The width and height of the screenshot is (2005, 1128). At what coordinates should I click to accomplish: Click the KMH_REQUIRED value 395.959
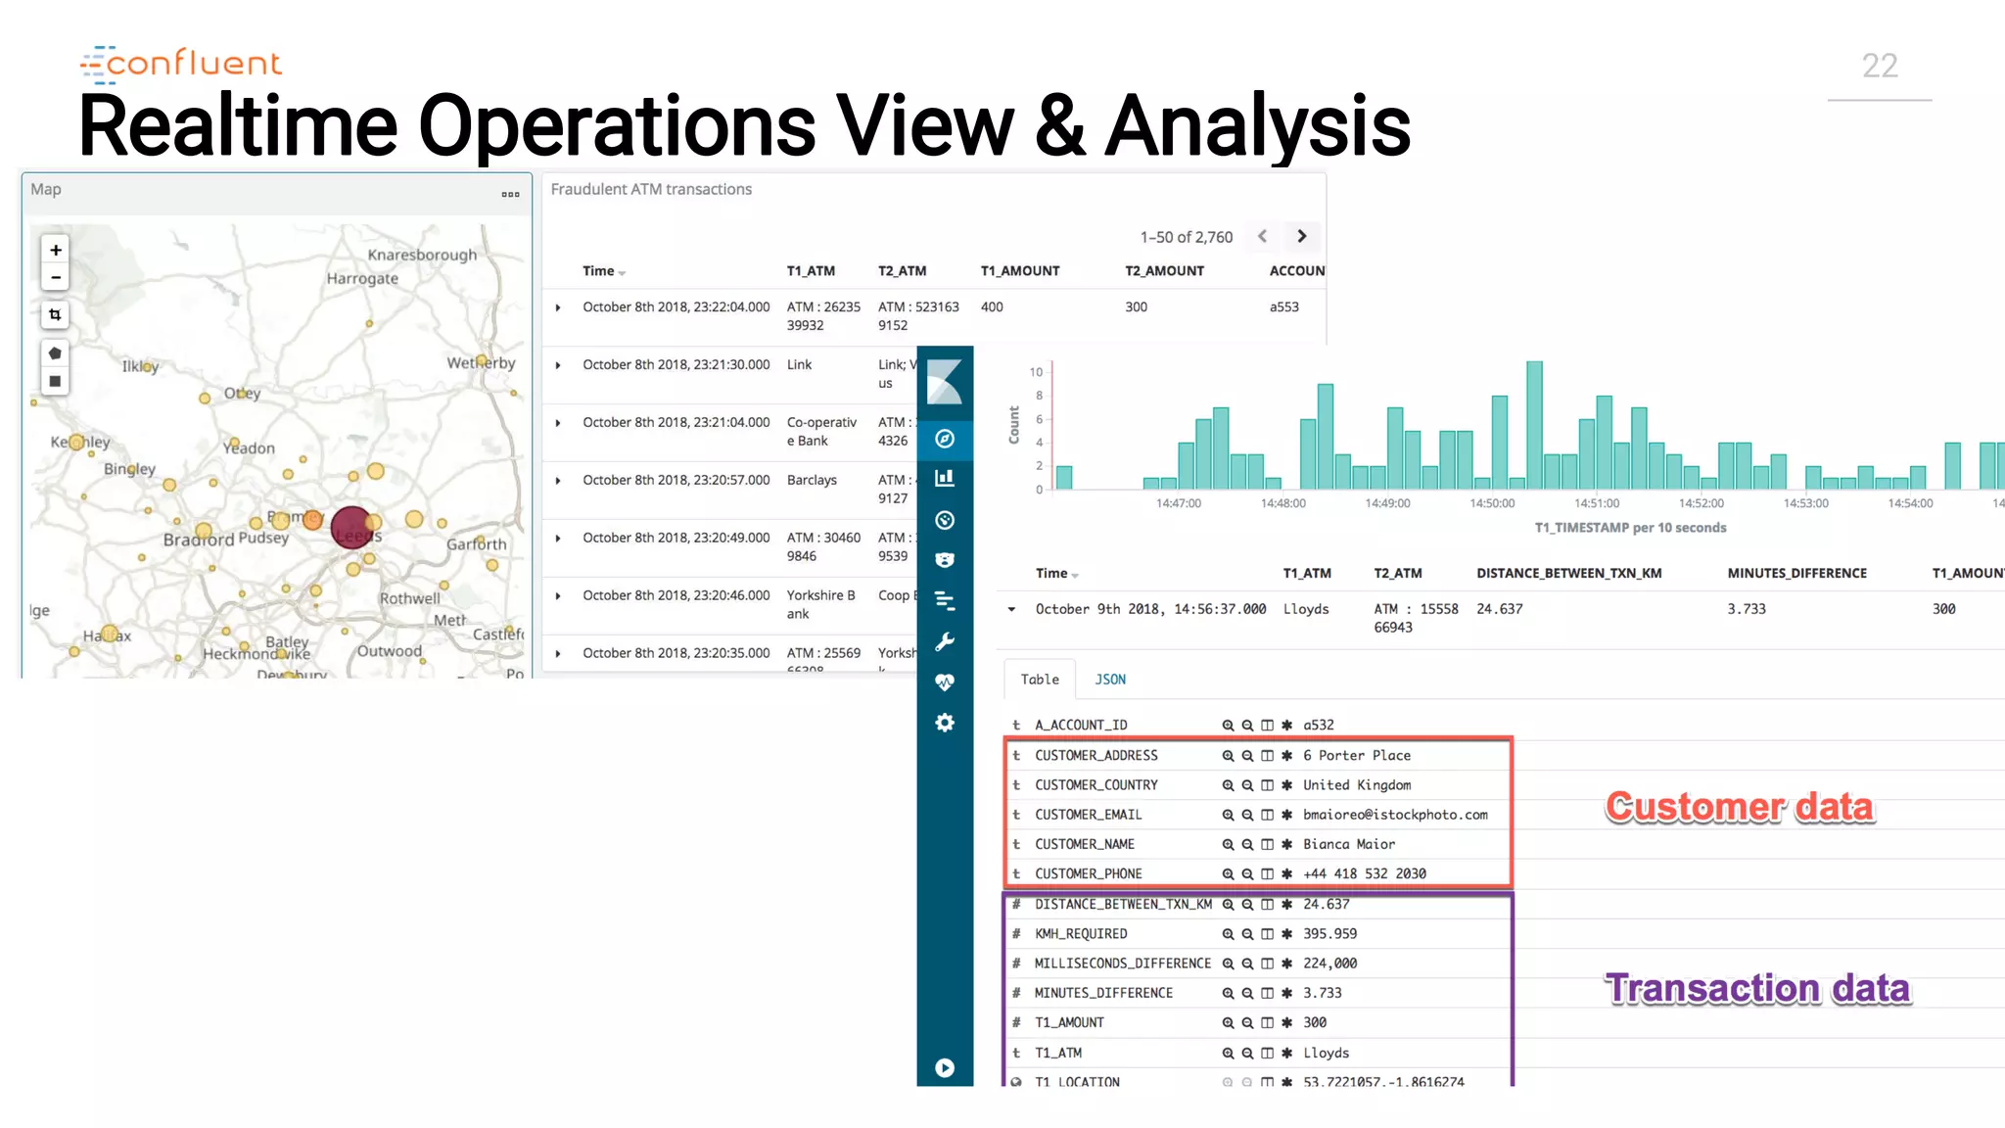(1329, 934)
